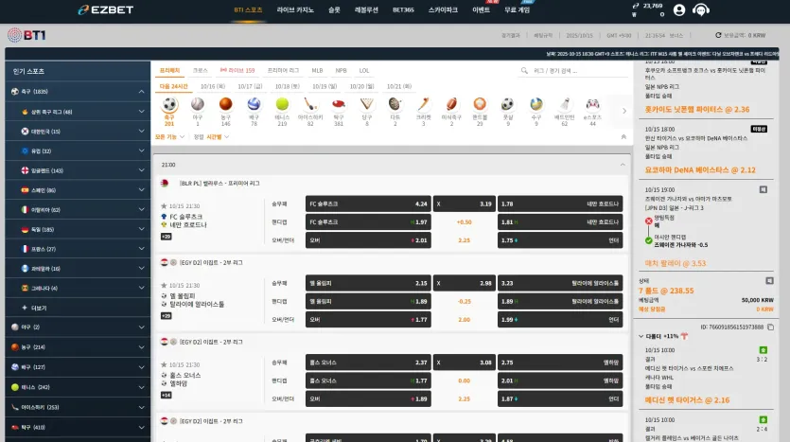Expand the 농구 (214) sidebar category
The width and height of the screenshot is (790, 442).
141,347
